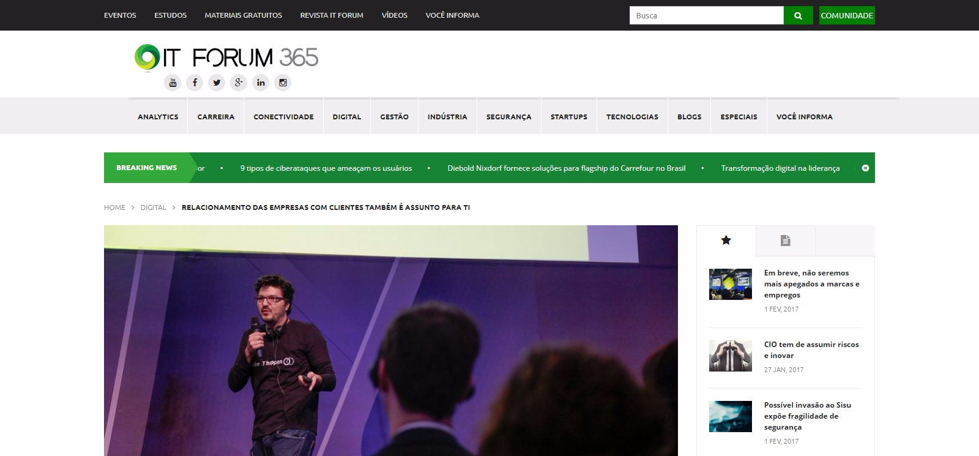Open MATERIAIS GRATUITOS in the top bar
Viewport: 979px width, 456px height.
[244, 15]
